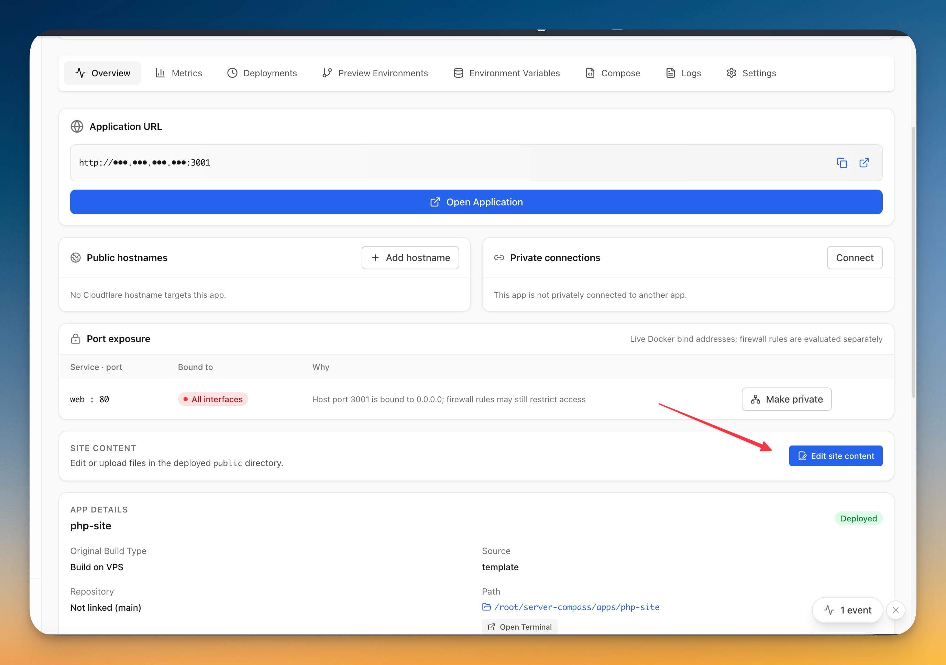Click the No Cloudflare hostname message
Viewport: 946px width, 665px height.
[x=148, y=295]
